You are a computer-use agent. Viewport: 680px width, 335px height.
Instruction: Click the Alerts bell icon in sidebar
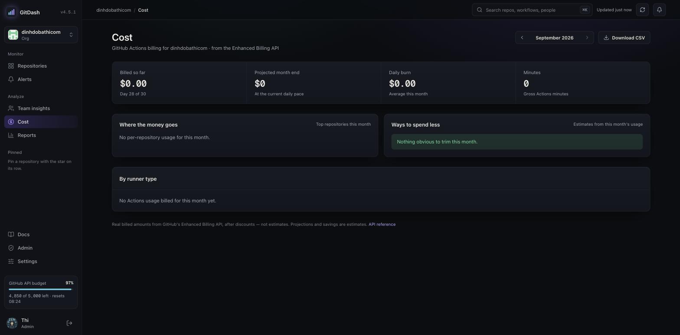11,79
